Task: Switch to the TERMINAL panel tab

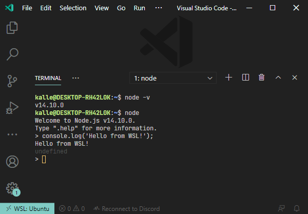Action: pyautogui.click(x=48, y=78)
